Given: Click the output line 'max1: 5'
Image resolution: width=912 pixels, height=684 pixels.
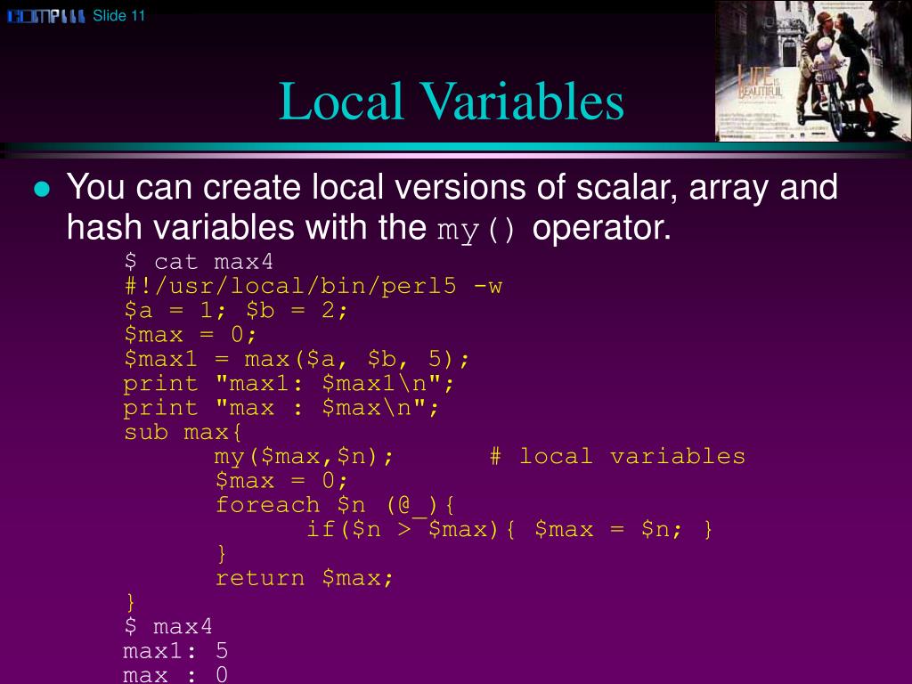Looking at the screenshot, I should coord(175,651).
